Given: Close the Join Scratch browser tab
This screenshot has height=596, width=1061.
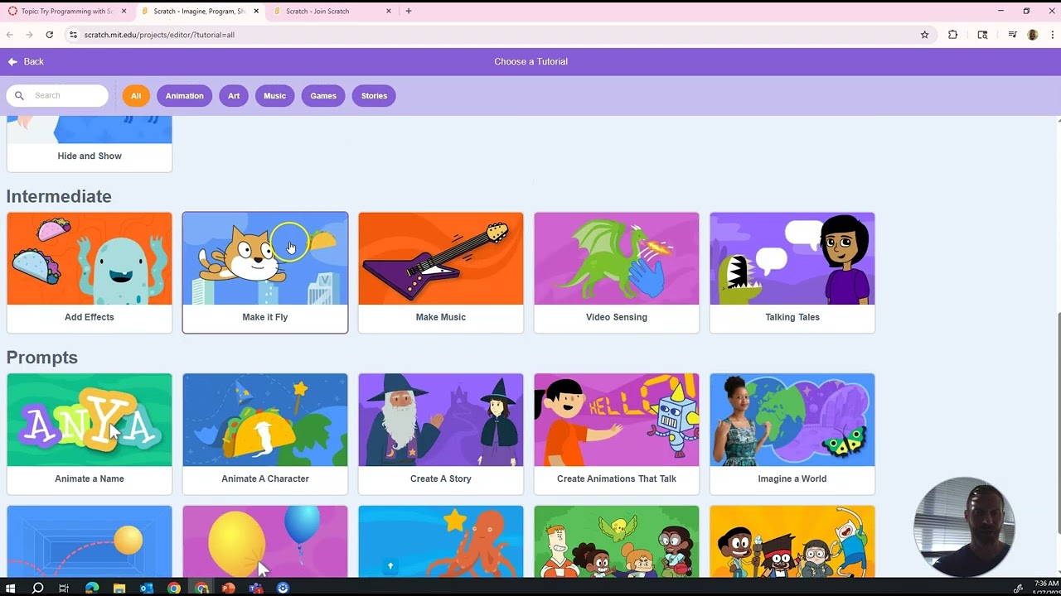Looking at the screenshot, I should [388, 11].
